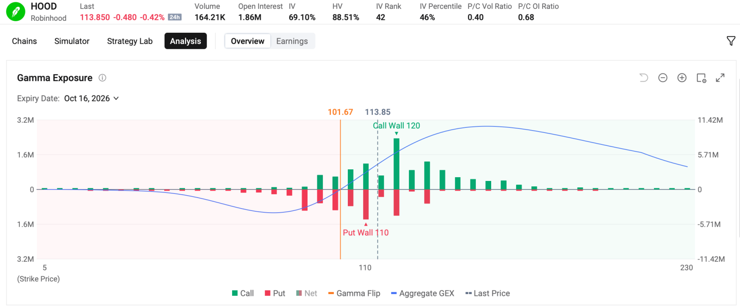
Task: Click the 113.85 last price label
Action: [378, 112]
